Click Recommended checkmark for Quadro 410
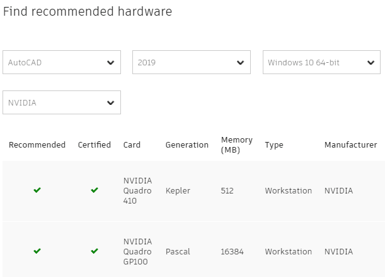The width and height of the screenshot is (385, 277). pos(37,190)
